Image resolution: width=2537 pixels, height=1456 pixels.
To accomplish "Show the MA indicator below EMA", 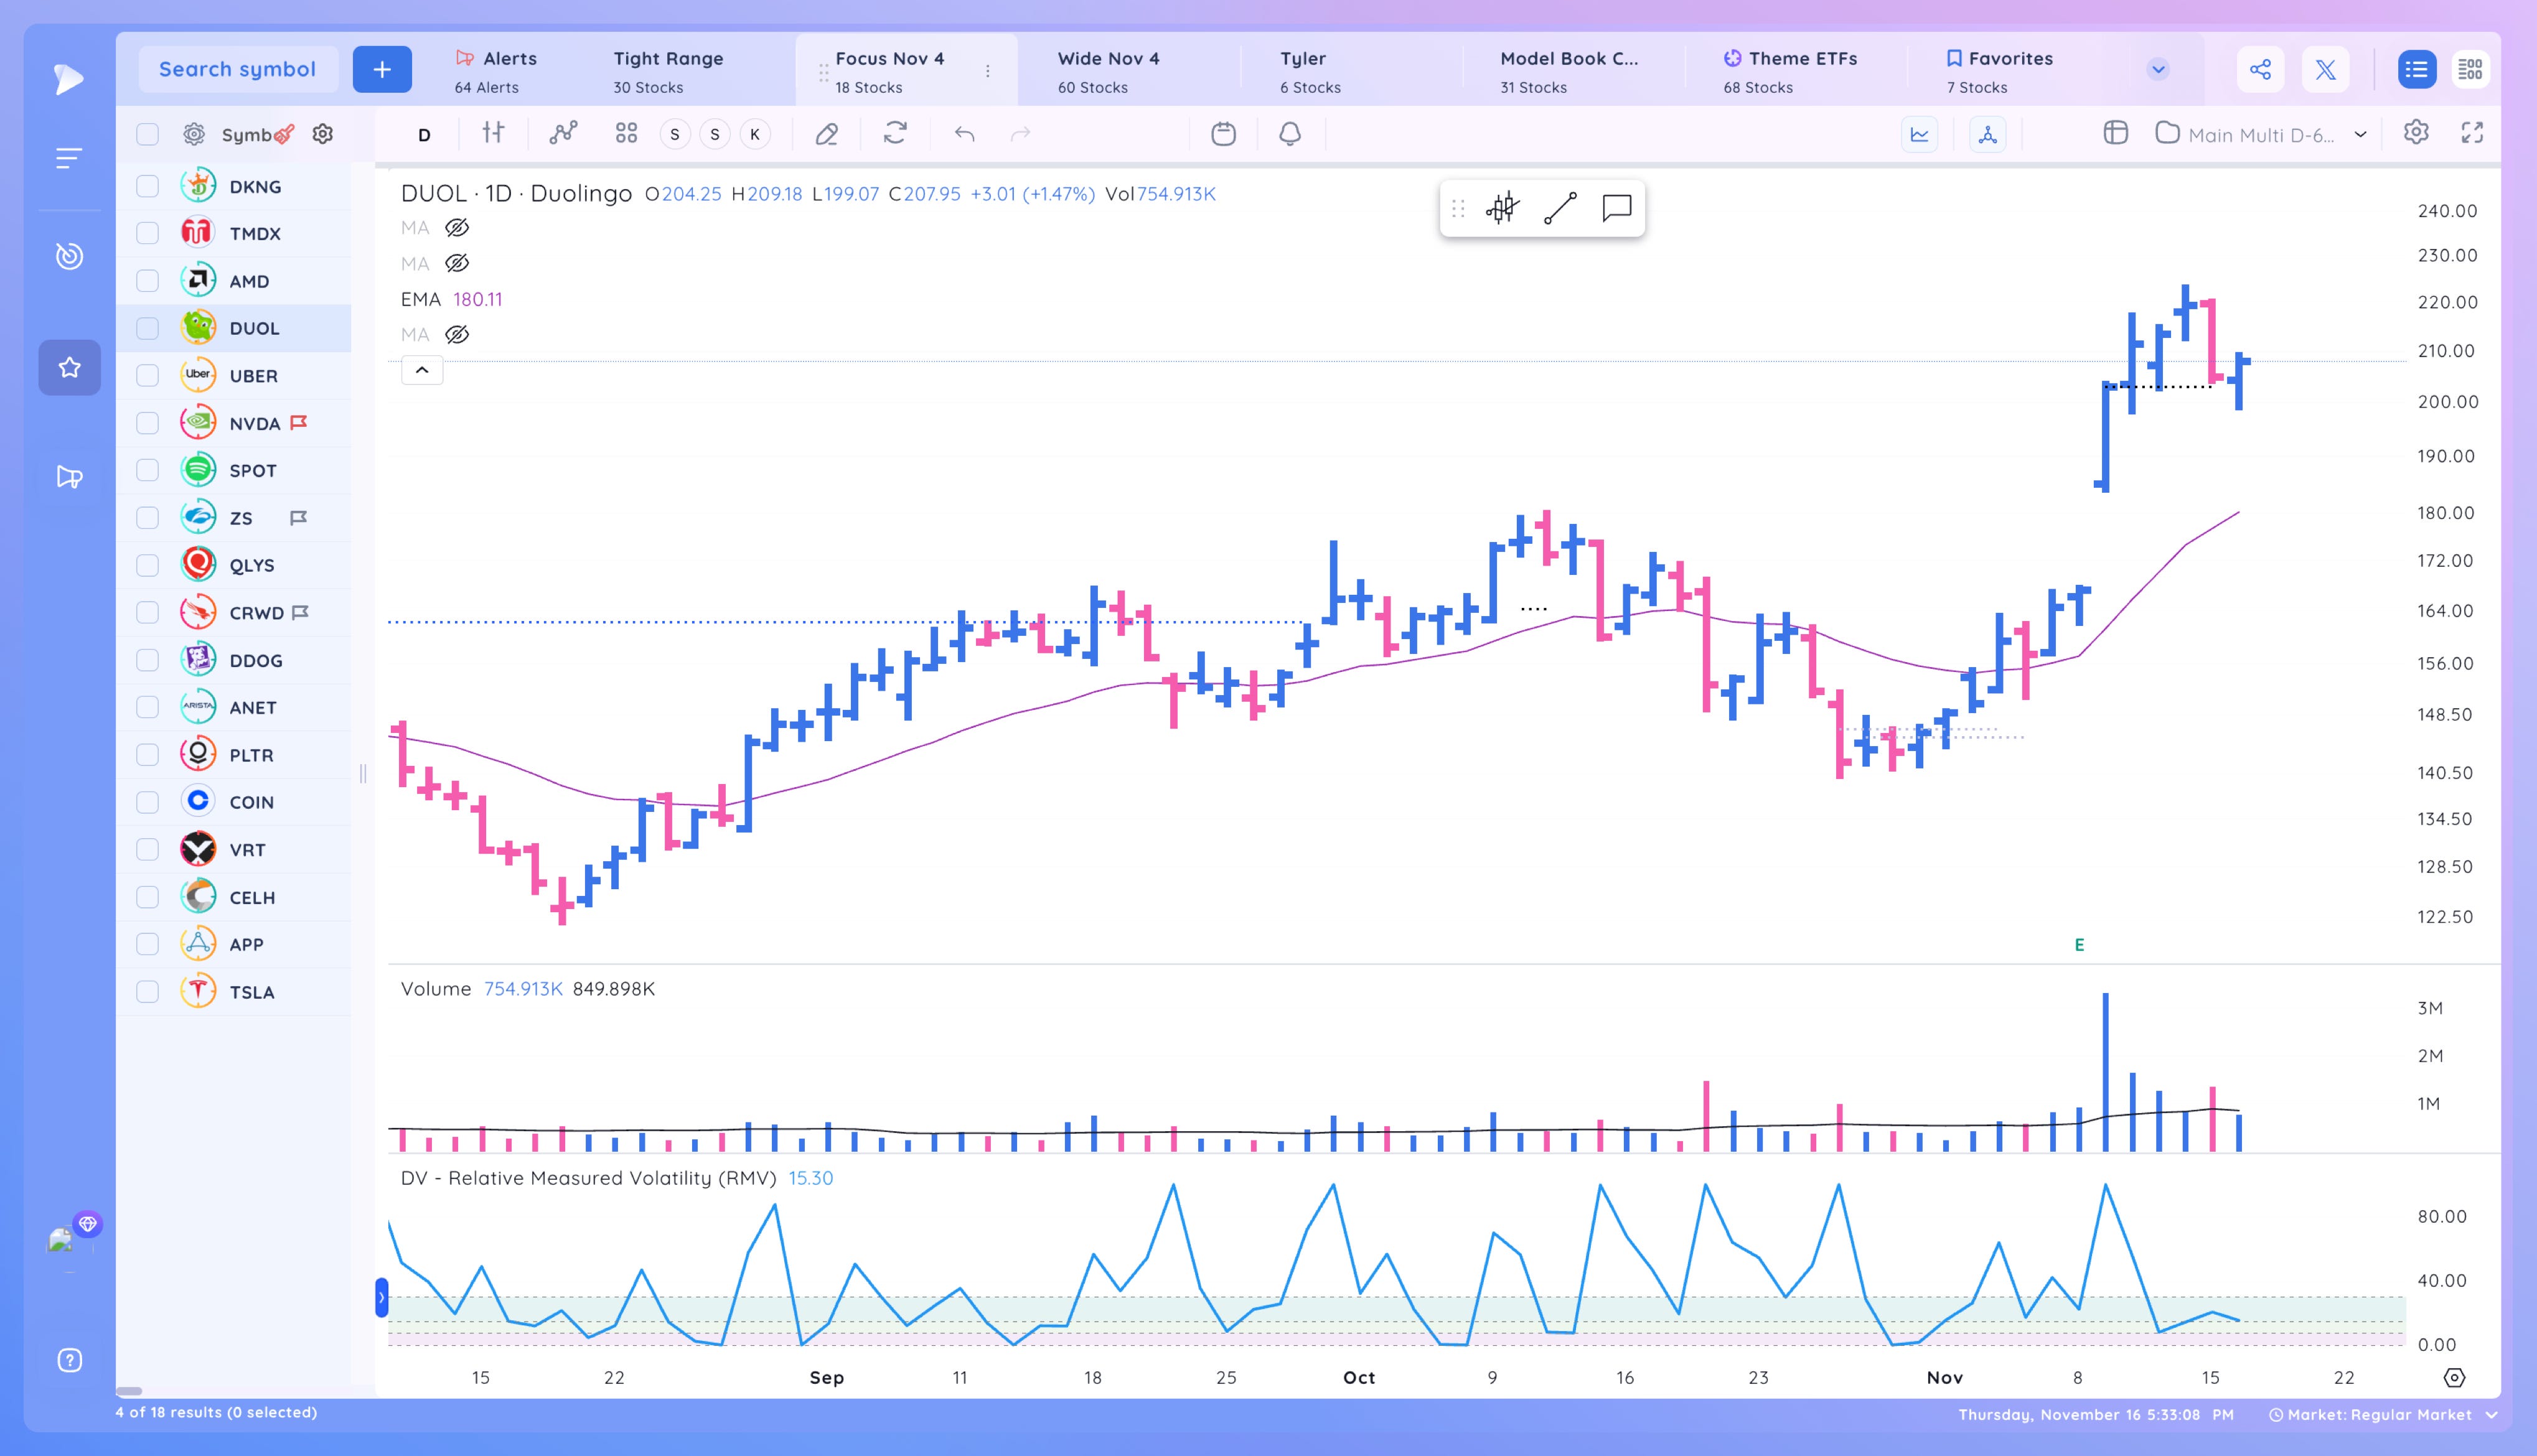I will pyautogui.click(x=457, y=334).
